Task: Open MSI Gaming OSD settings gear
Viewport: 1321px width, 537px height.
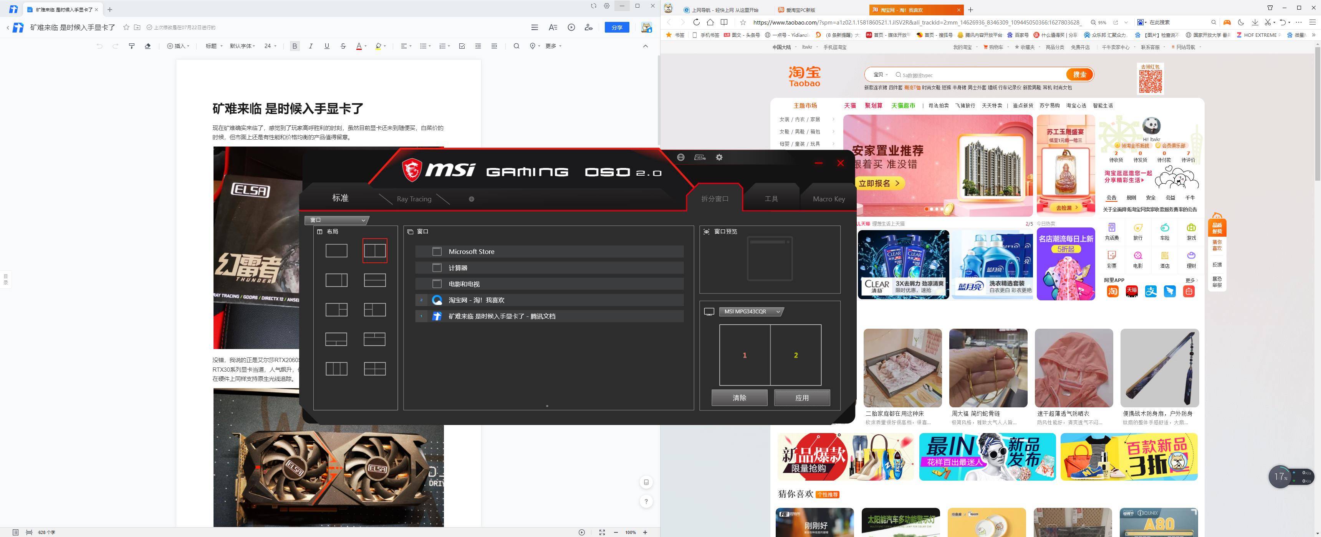Action: 719,157
